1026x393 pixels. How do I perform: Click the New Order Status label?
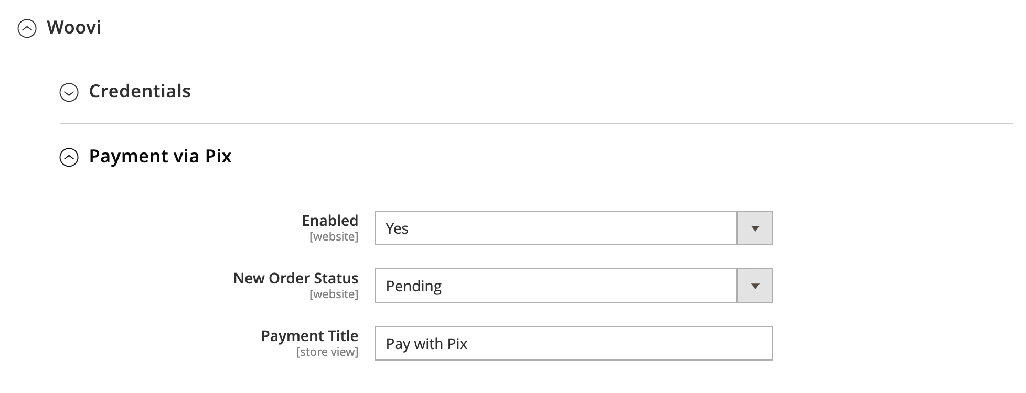pyautogui.click(x=296, y=278)
